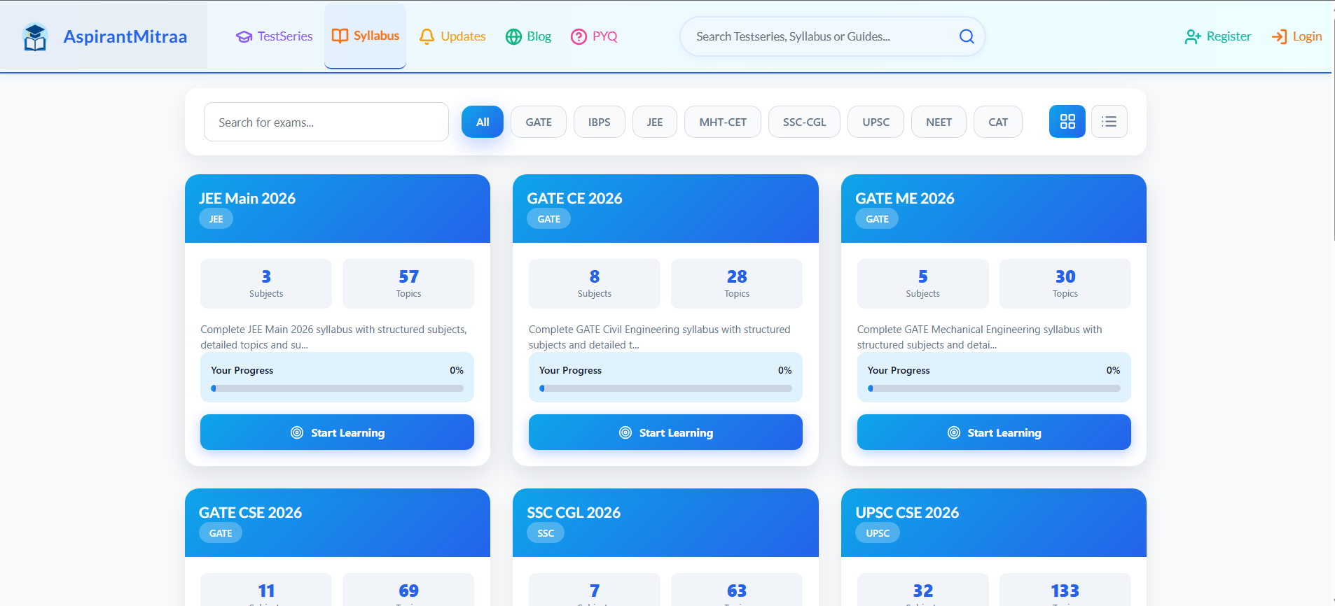Click the GATE tag on GATE ME 2026
Screen dimensions: 1335x606
point(877,219)
